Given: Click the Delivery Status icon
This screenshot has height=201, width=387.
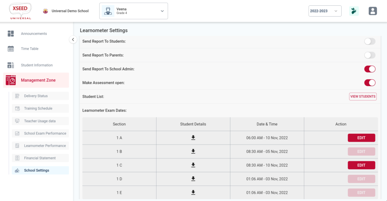Looking at the screenshot, I should 17,96.
